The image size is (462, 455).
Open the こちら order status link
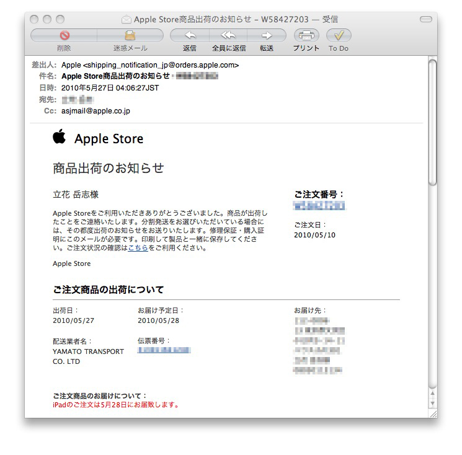click(138, 248)
